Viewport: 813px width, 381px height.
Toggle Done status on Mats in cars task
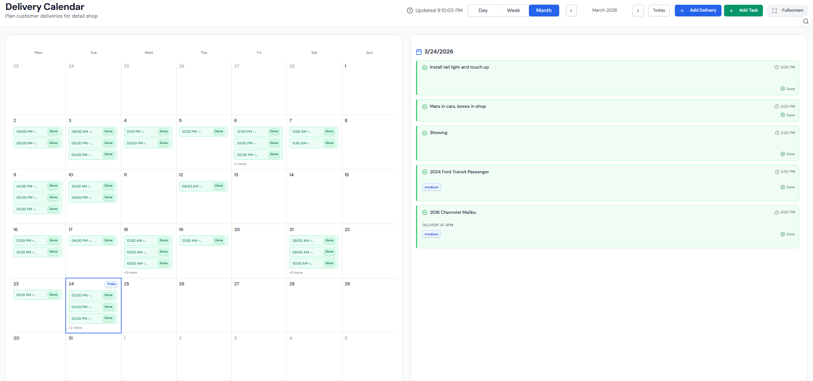point(788,115)
